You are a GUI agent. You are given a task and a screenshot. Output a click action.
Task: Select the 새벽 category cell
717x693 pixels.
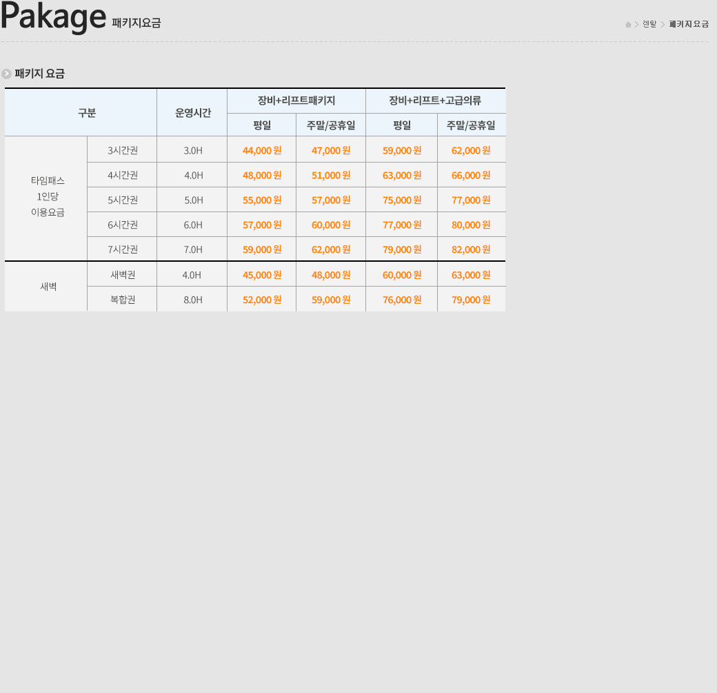[x=46, y=287]
